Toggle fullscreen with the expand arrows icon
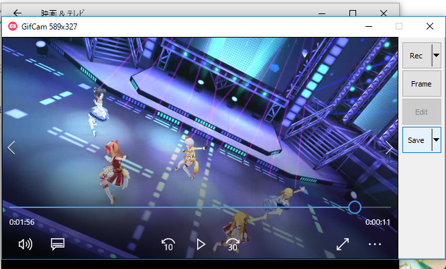446x269 pixels. point(343,244)
